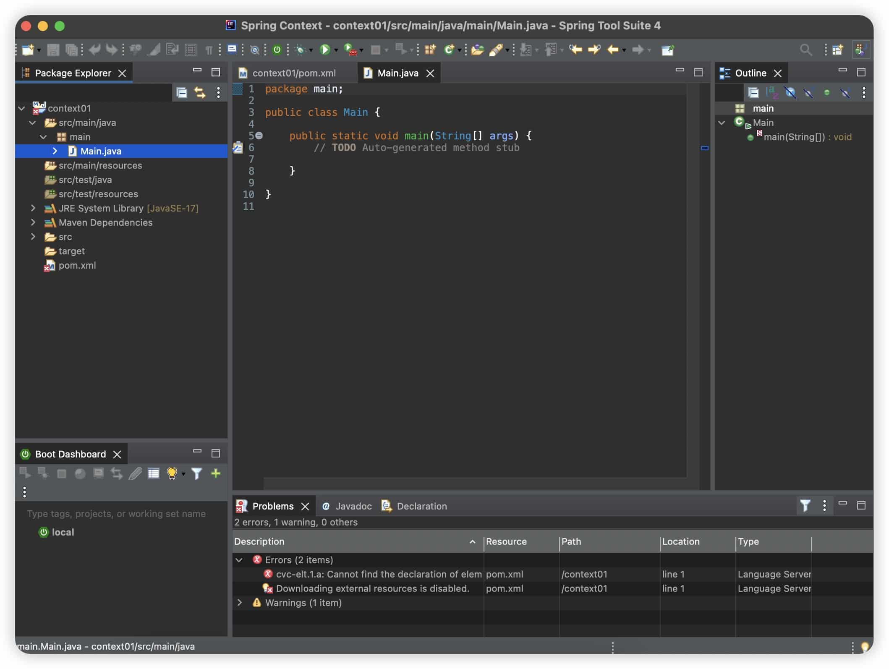Image resolution: width=889 pixels, height=669 pixels.
Task: Select the 'cvc-elt.1.a' error row
Action: pyautogui.click(x=552, y=574)
